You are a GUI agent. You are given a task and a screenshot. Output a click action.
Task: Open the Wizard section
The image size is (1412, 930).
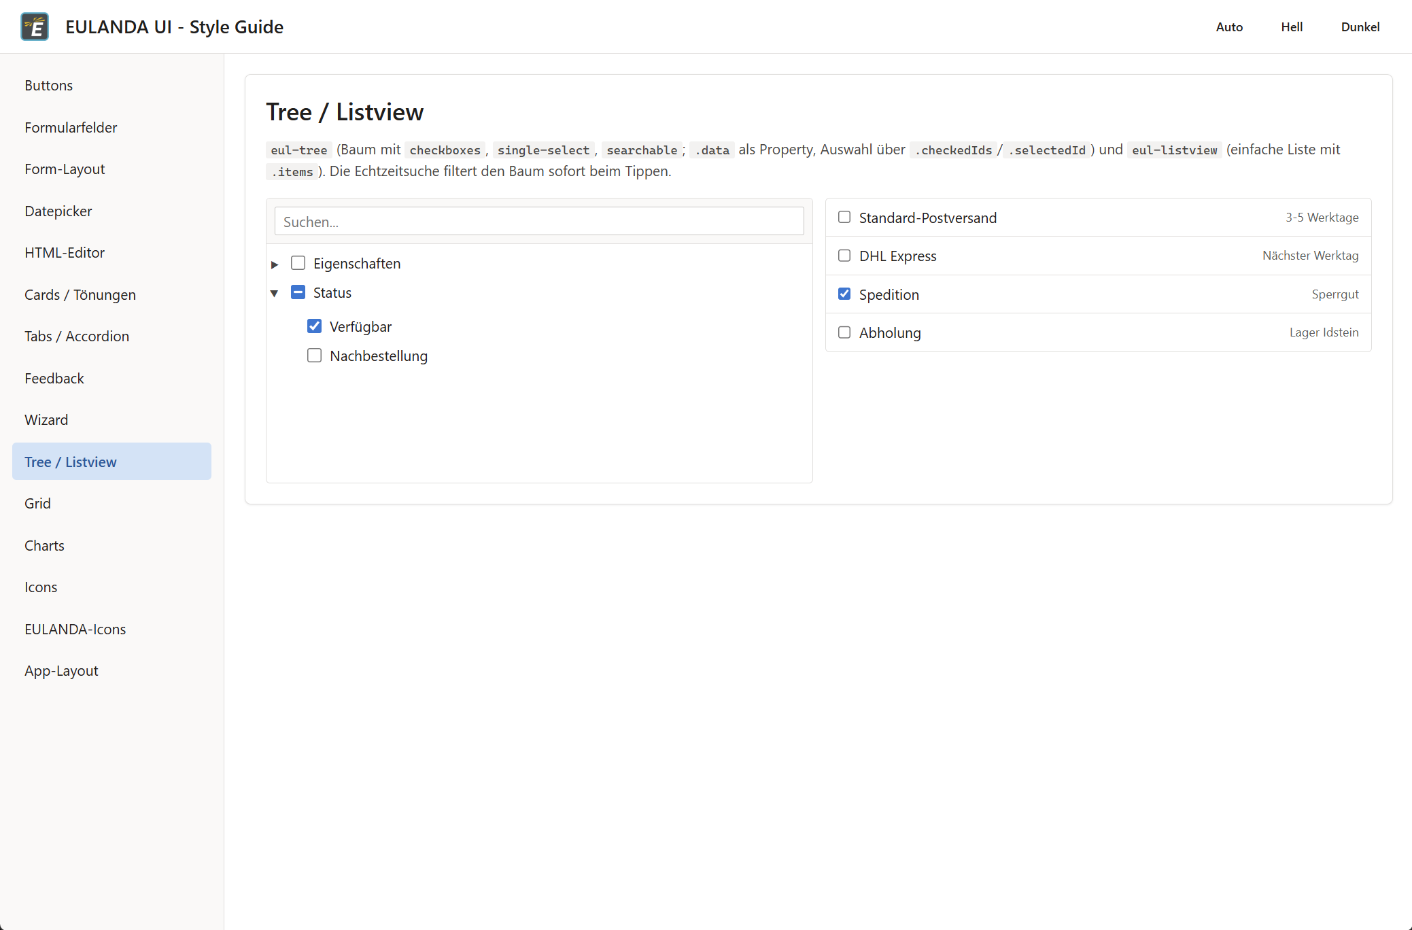pos(111,420)
